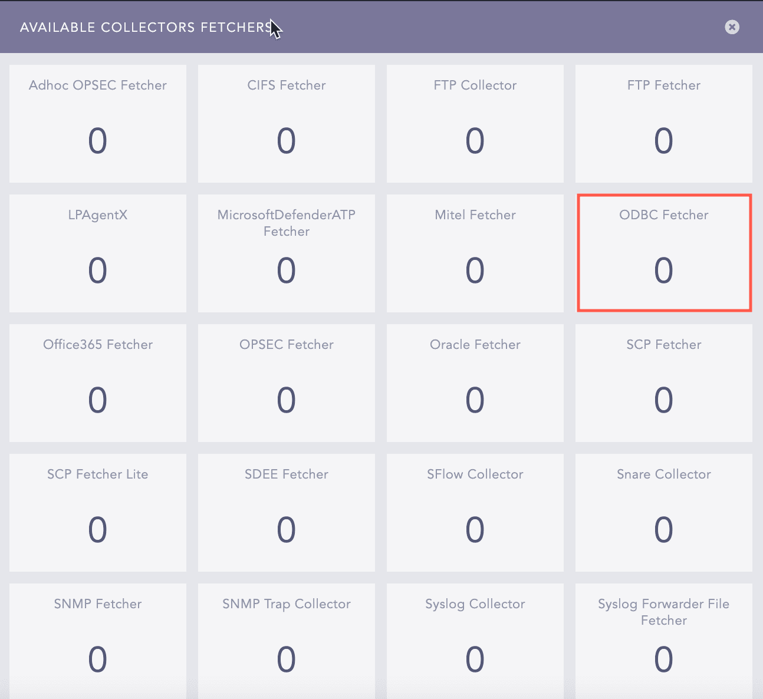Select the SFlow Collector tile
The image size is (763, 699).
coord(475,513)
